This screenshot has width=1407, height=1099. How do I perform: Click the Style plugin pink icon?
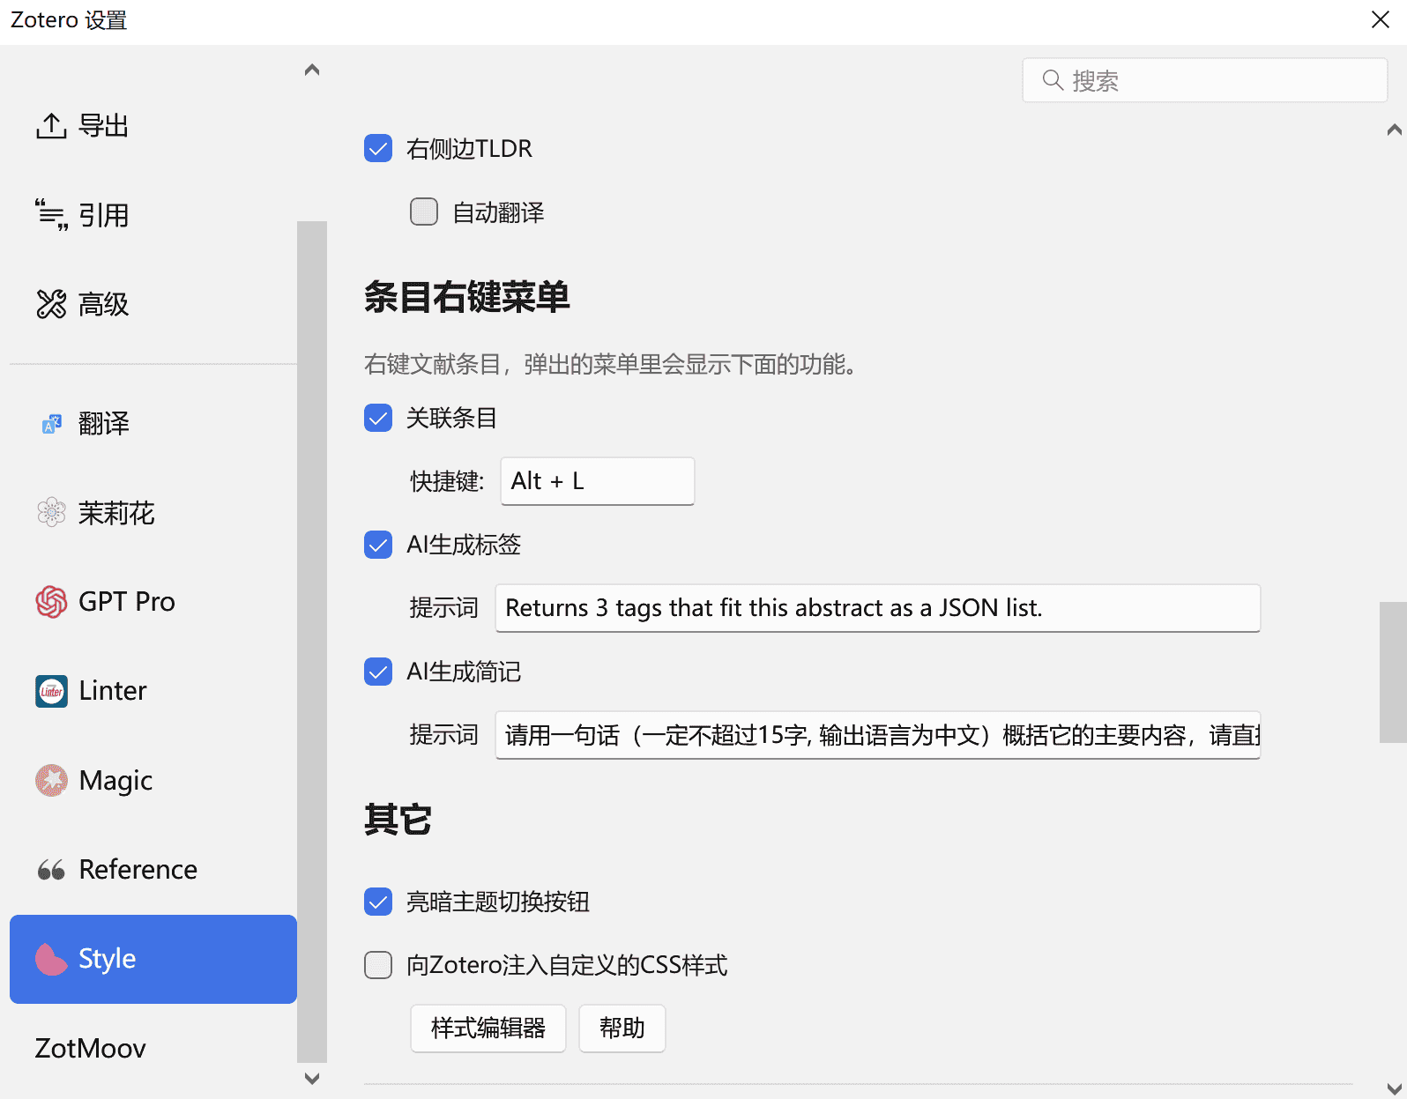click(x=51, y=959)
